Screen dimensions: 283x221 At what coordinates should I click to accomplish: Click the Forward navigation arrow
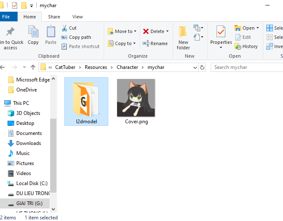point(15,67)
